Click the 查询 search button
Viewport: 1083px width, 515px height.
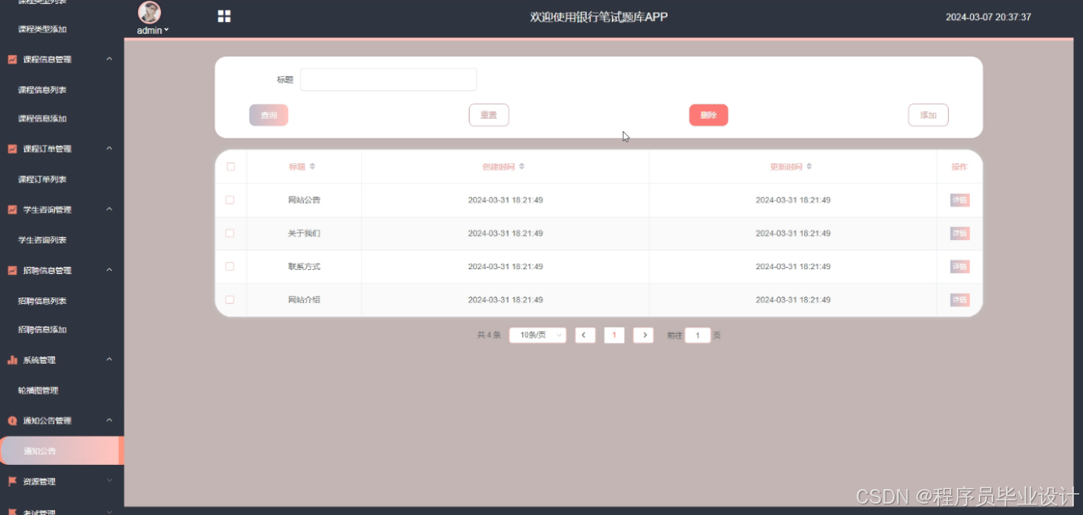268,114
